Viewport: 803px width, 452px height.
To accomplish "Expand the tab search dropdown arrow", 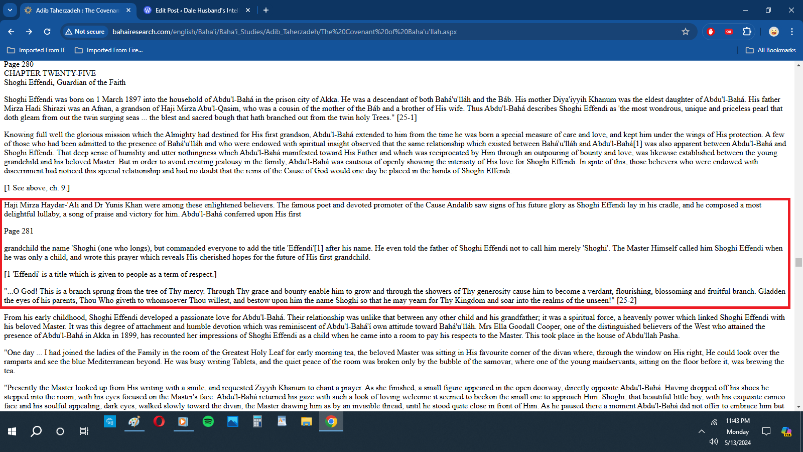I will click(10, 10).
